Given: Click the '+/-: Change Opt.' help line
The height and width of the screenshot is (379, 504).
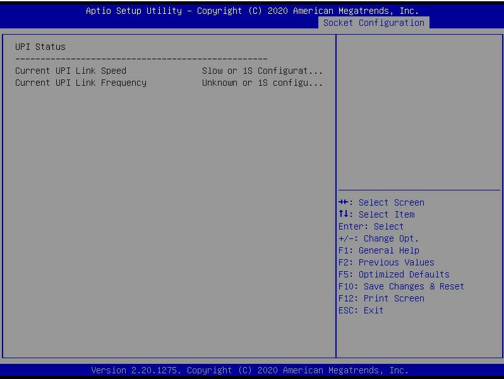Looking at the screenshot, I should tap(379, 238).
